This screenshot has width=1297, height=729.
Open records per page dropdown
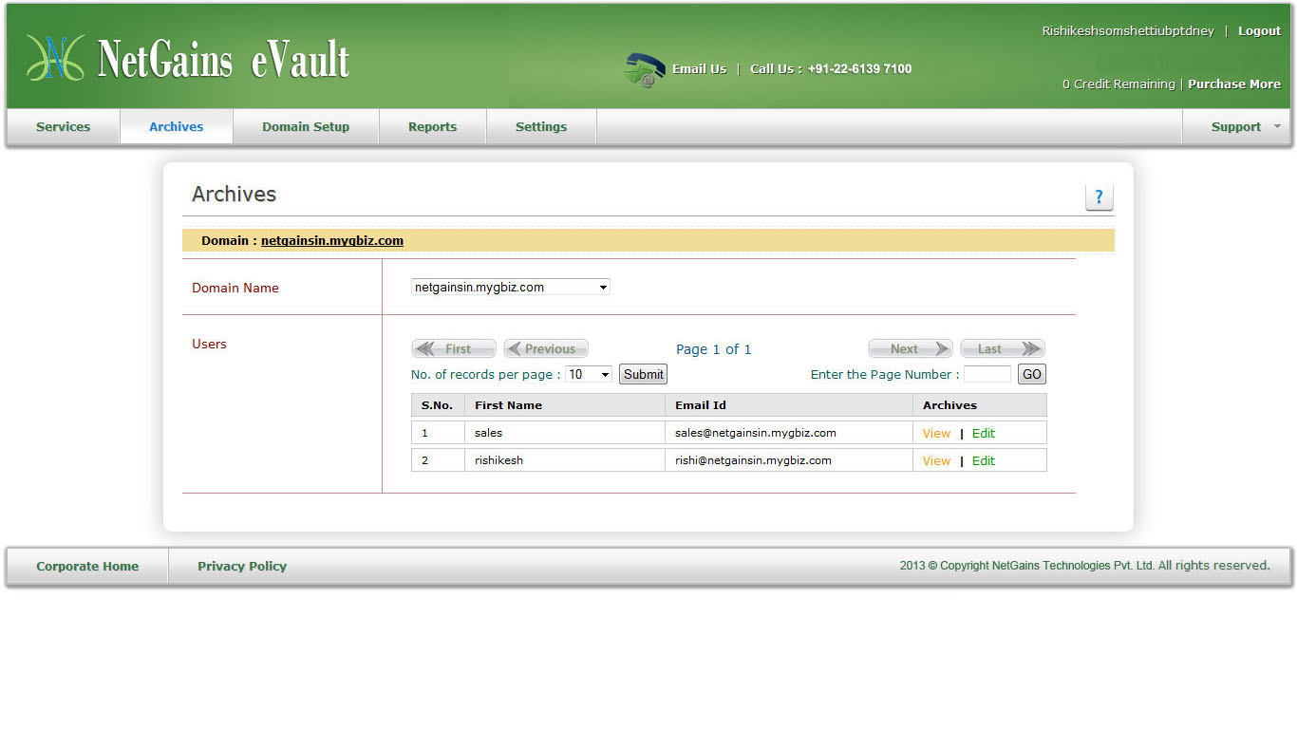coord(589,374)
